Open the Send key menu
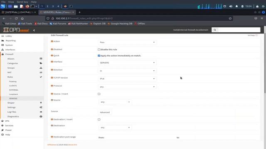Screen dimensions: 266x149 pos(22,2)
